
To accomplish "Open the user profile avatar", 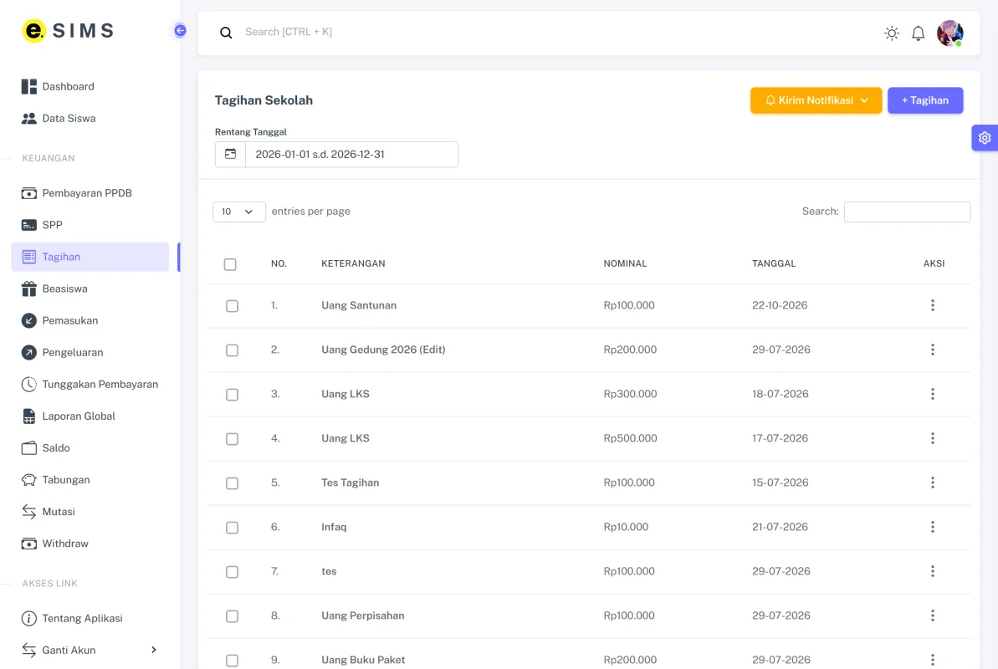I will coord(949,33).
